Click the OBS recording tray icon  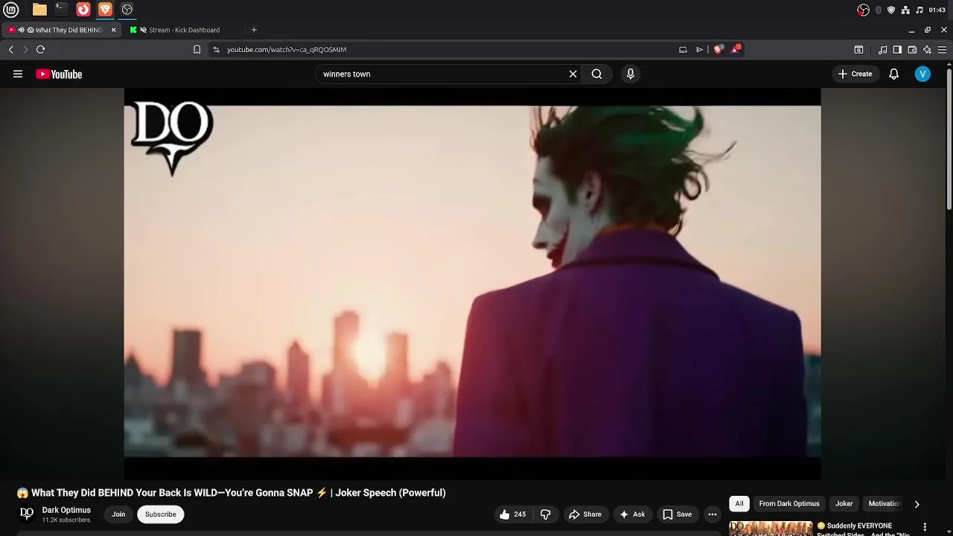(x=863, y=10)
